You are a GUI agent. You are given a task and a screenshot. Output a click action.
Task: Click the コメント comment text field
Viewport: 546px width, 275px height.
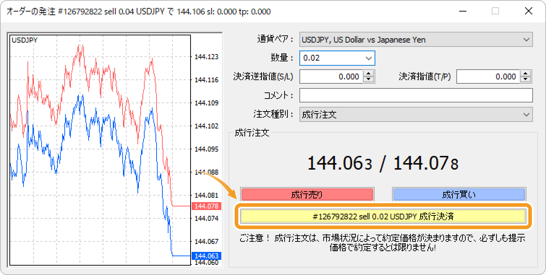416,95
